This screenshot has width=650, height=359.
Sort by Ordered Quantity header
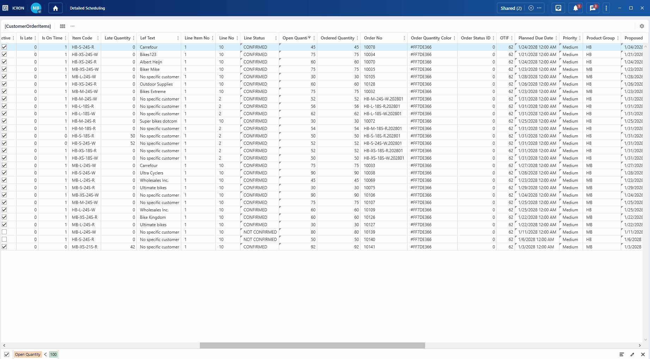pos(337,38)
